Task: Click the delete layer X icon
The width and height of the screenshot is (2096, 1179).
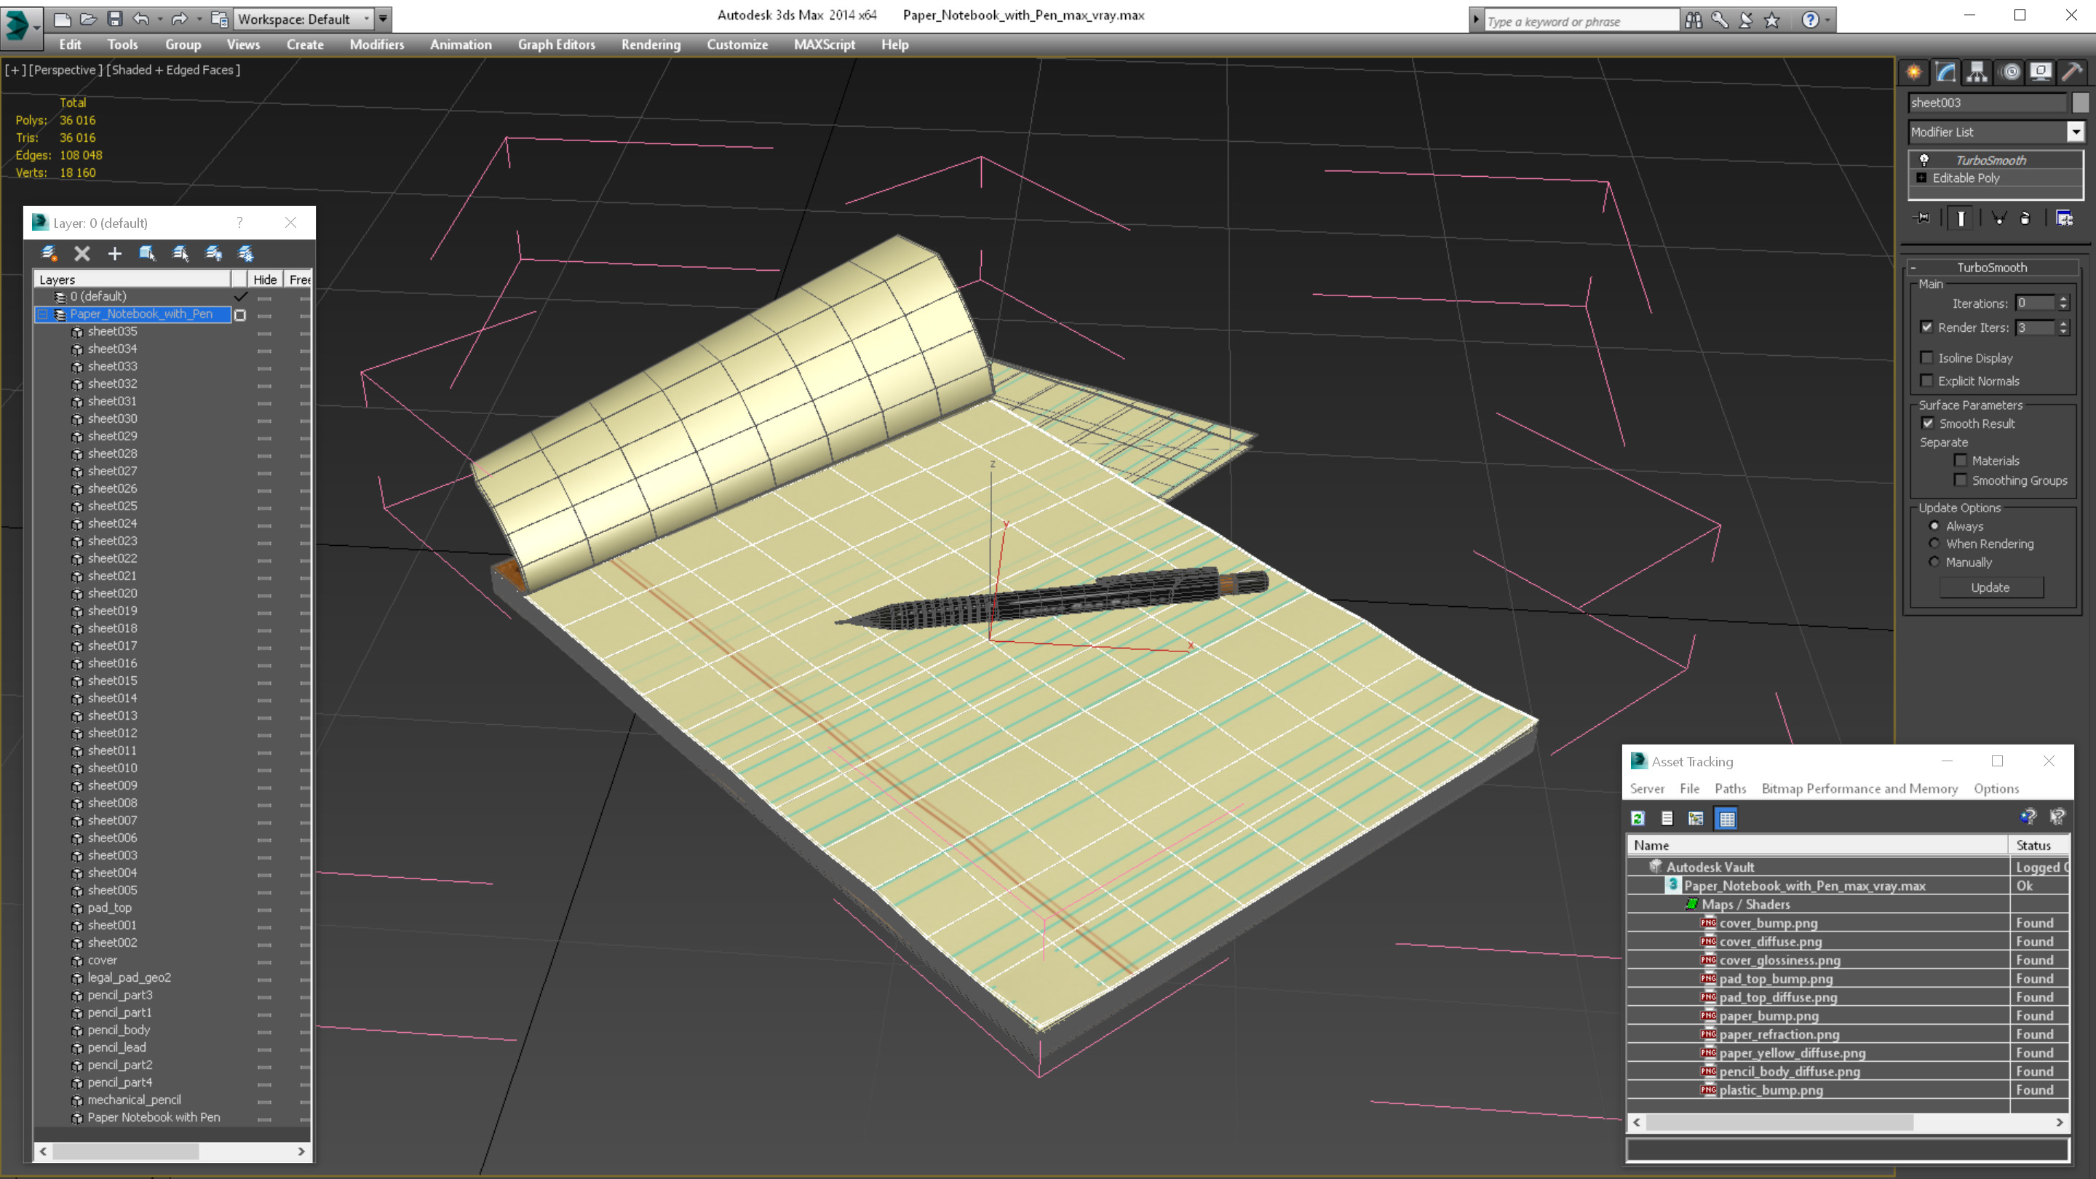Action: (x=82, y=254)
